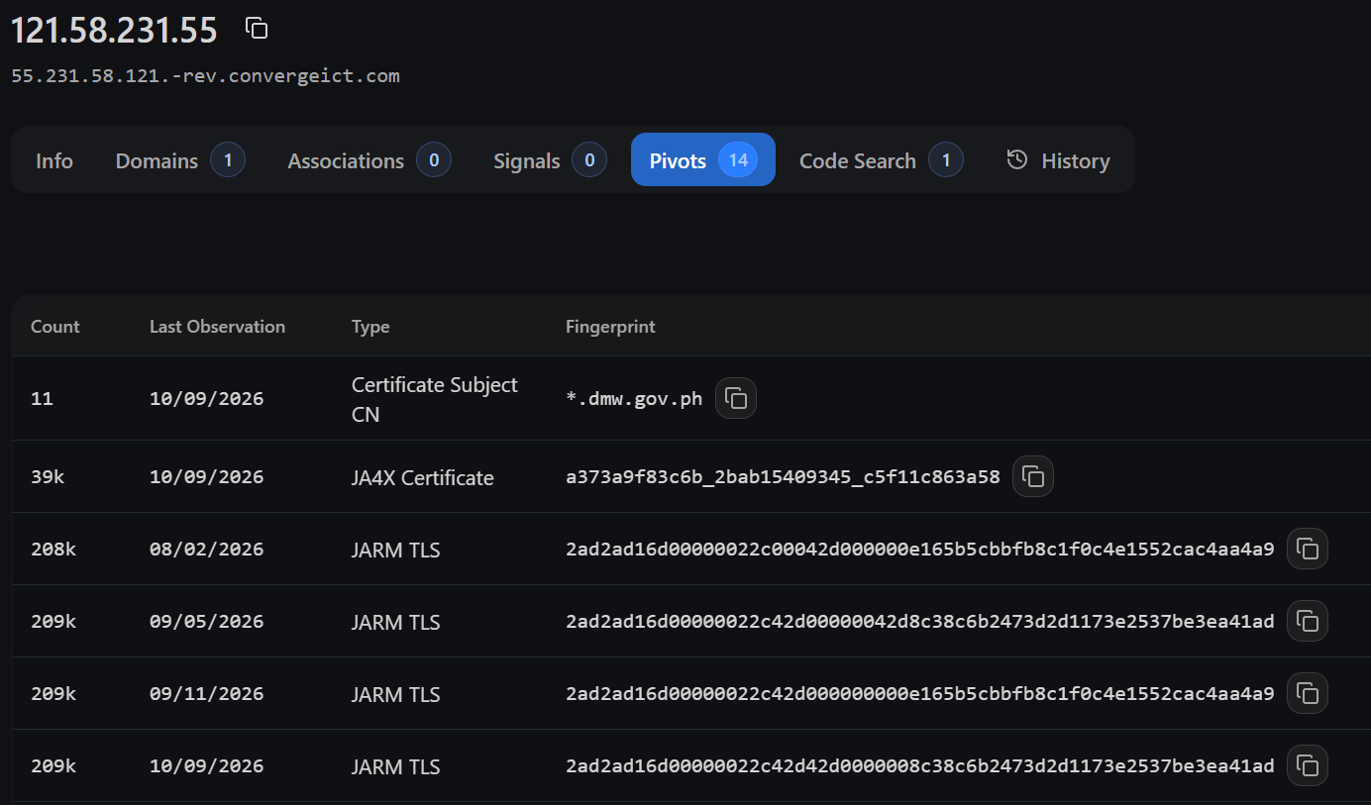Sort by Last Observation column header
This screenshot has width=1371, height=805.
[x=217, y=327]
